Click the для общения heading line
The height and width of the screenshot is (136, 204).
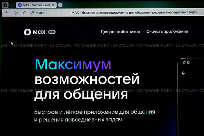81,94
